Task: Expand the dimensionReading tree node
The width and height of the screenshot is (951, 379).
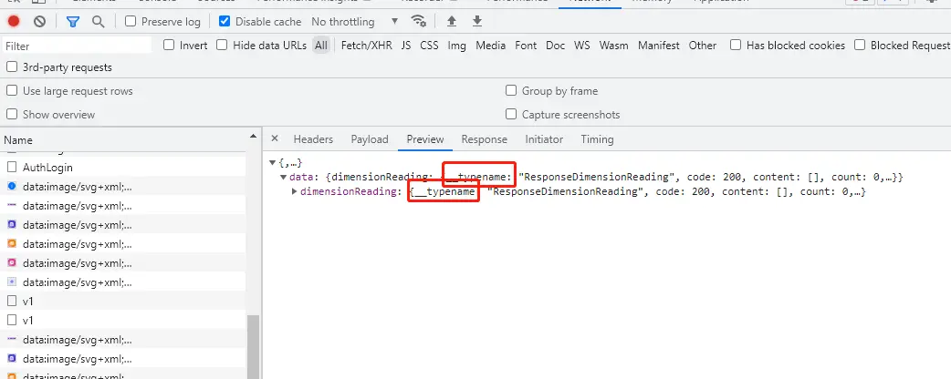Action: pyautogui.click(x=294, y=192)
